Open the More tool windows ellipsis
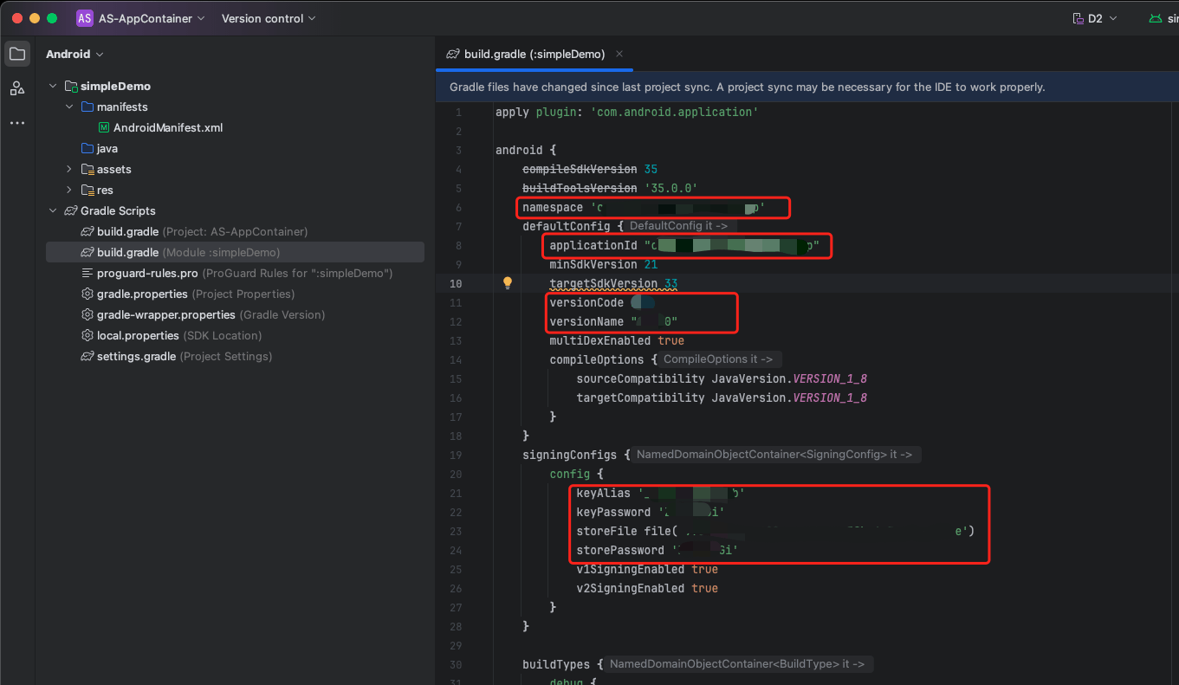Image resolution: width=1179 pixels, height=685 pixels. [x=17, y=123]
